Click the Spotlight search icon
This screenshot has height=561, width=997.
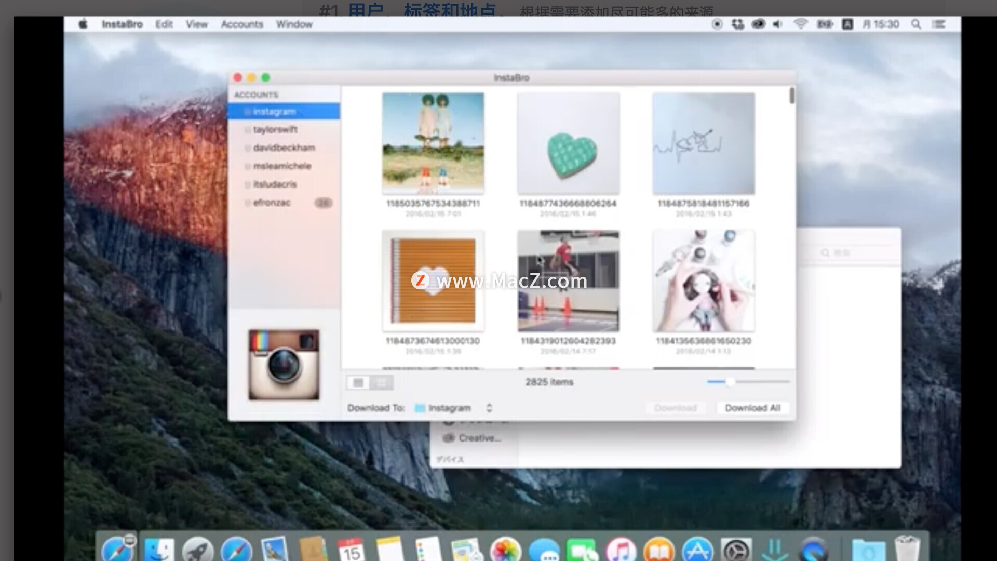point(916,24)
